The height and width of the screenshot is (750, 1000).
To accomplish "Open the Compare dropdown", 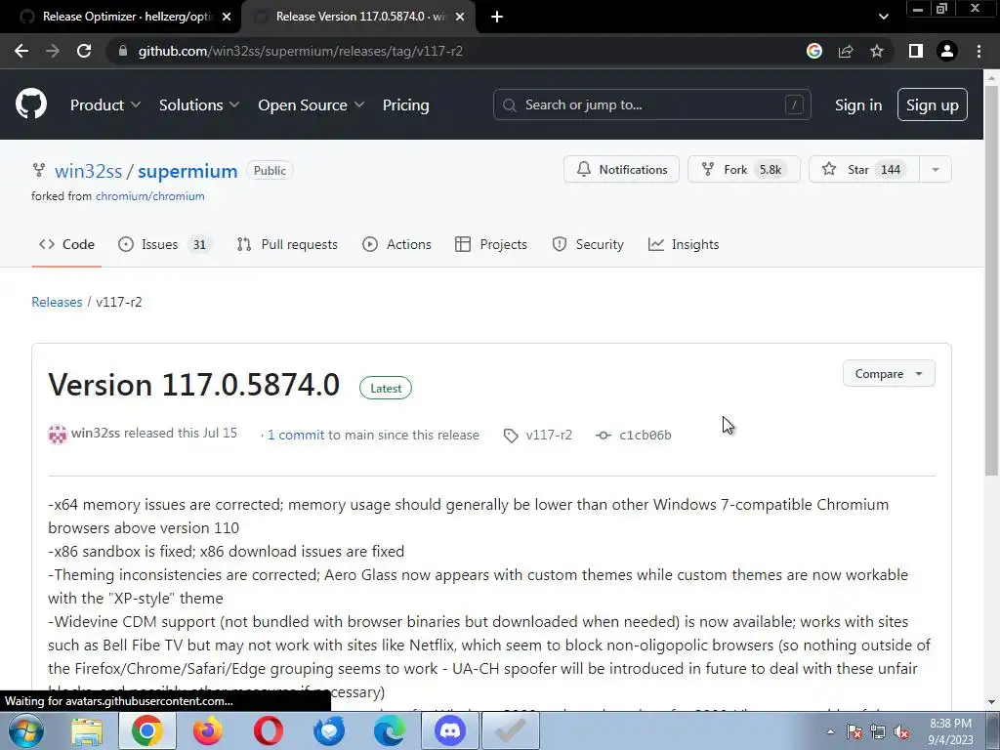I will tap(889, 374).
